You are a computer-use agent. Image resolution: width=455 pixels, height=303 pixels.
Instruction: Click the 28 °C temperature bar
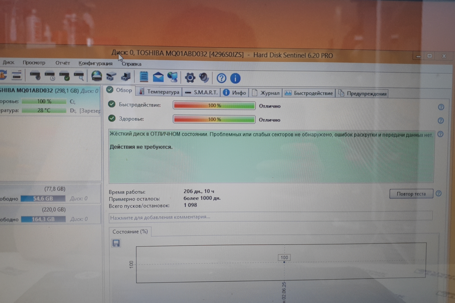point(44,110)
